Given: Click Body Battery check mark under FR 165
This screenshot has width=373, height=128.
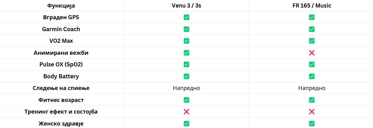Looking at the screenshot, I should (x=312, y=76).
